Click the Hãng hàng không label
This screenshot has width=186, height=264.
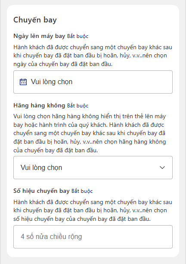pos(39,105)
